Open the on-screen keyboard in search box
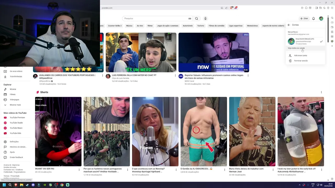335x188 pixels. coord(190,19)
